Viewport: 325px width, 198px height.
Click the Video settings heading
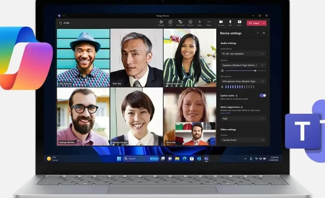pos(228,130)
